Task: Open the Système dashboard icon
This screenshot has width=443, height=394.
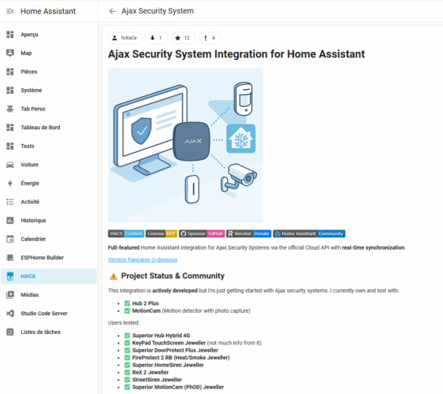Action: click(x=10, y=91)
